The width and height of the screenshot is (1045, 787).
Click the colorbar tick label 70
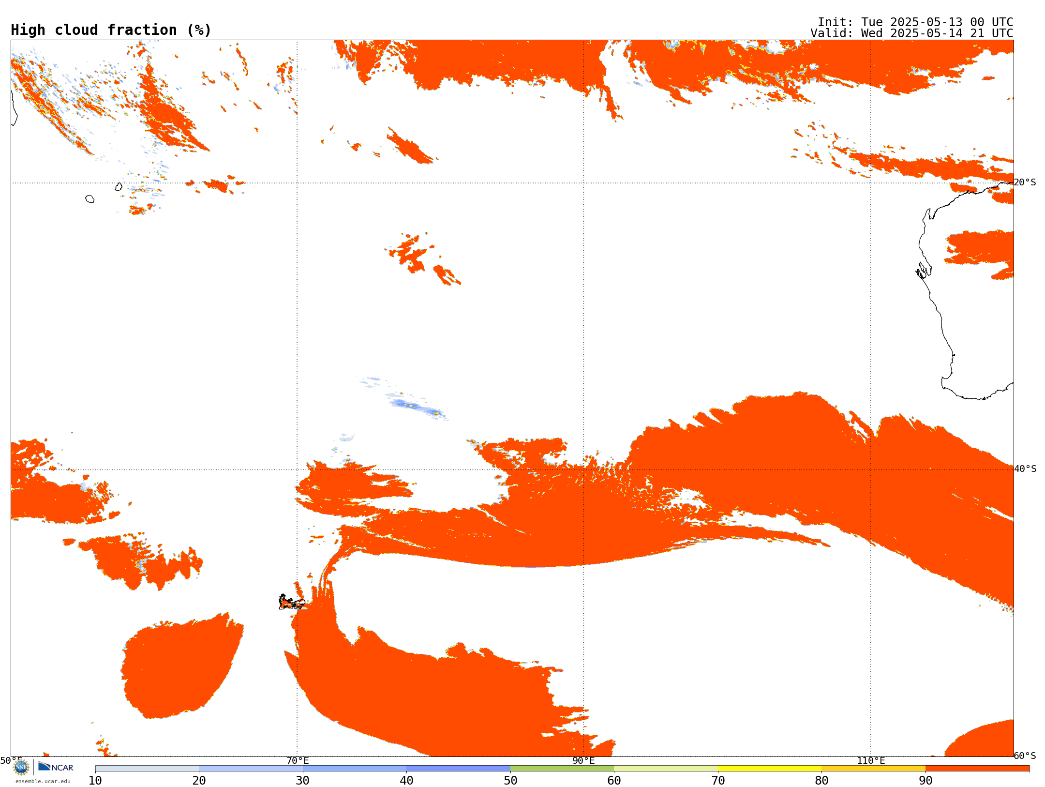tap(718, 781)
